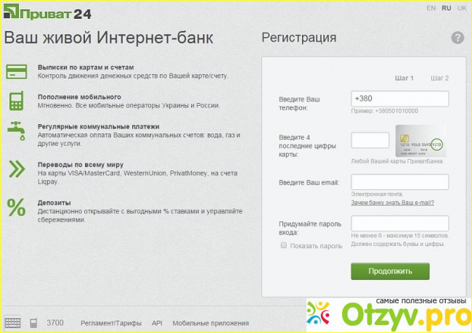472x333 pixels.
Task: Click the phone number field with +380
Action: point(400,99)
